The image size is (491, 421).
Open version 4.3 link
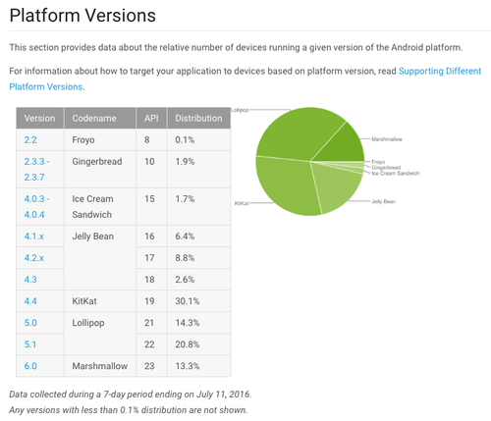[30, 280]
